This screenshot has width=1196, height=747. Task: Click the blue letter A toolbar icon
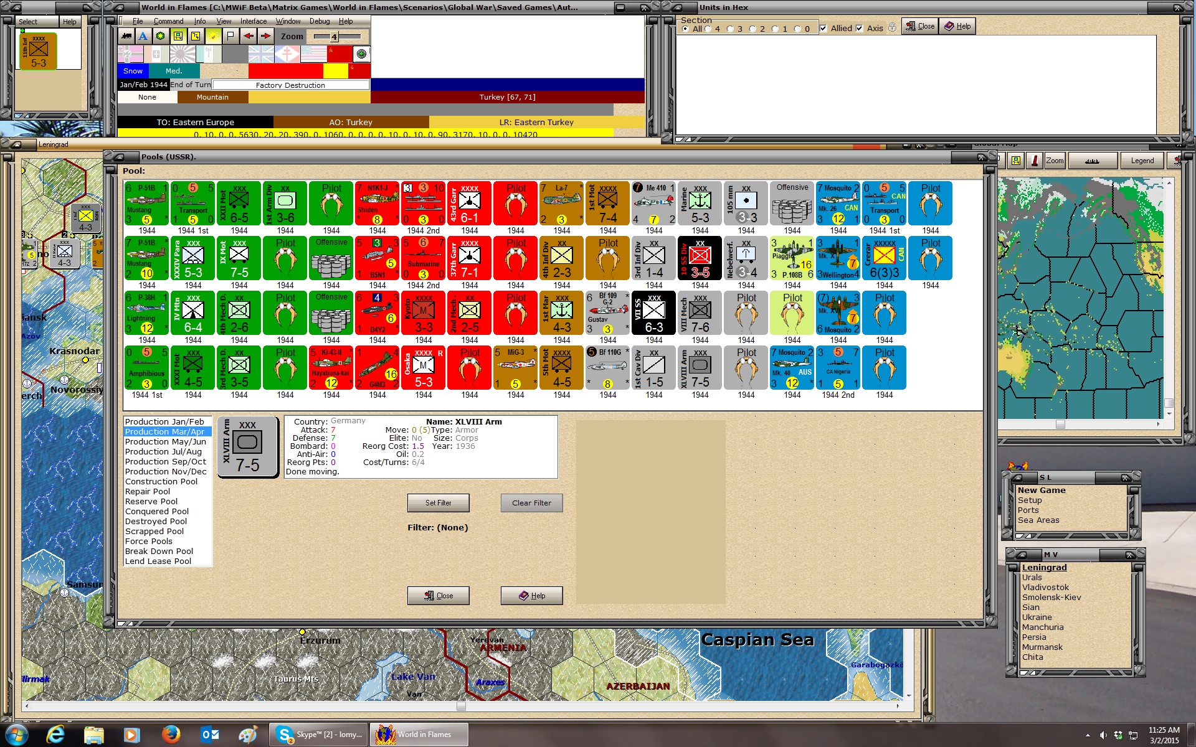(143, 36)
